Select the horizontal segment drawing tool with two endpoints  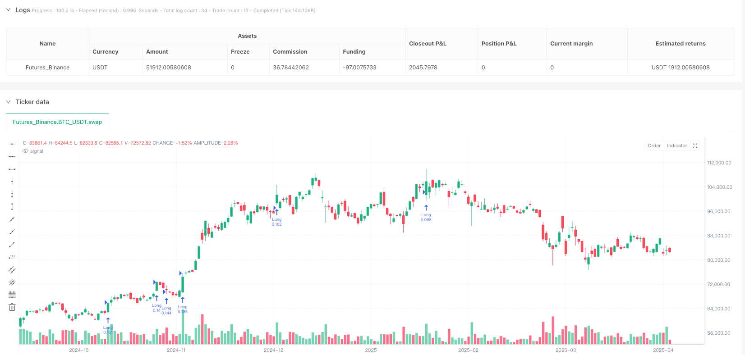(12, 169)
